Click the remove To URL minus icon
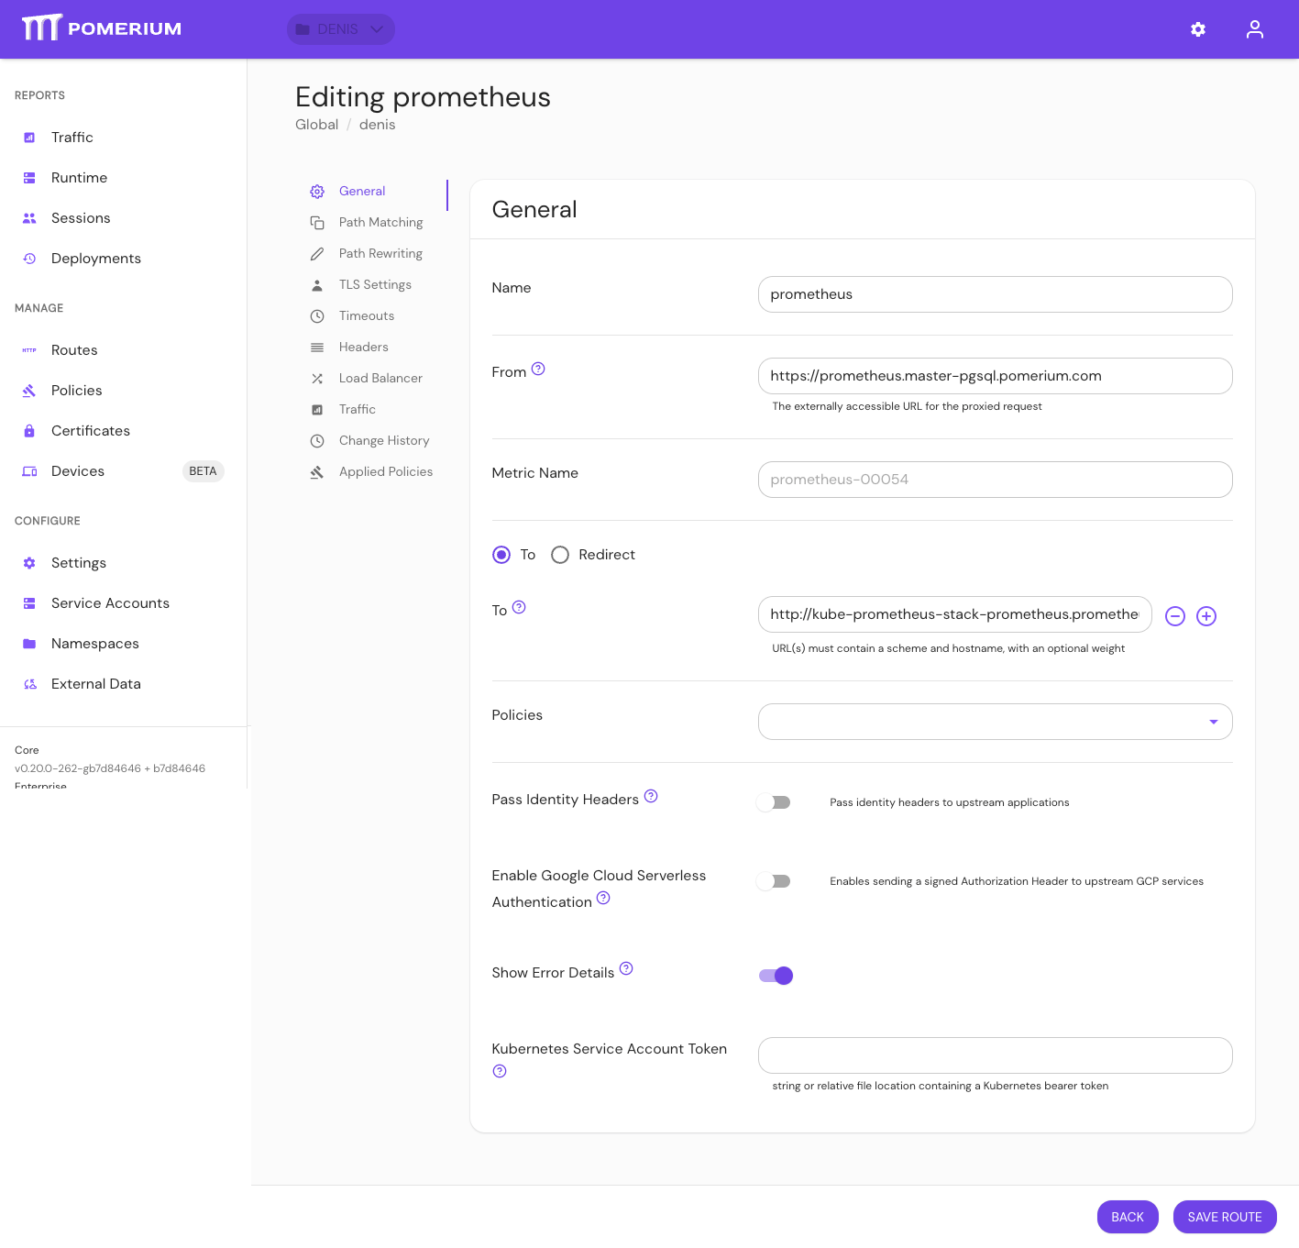Image resolution: width=1299 pixels, height=1248 pixels. 1174,616
